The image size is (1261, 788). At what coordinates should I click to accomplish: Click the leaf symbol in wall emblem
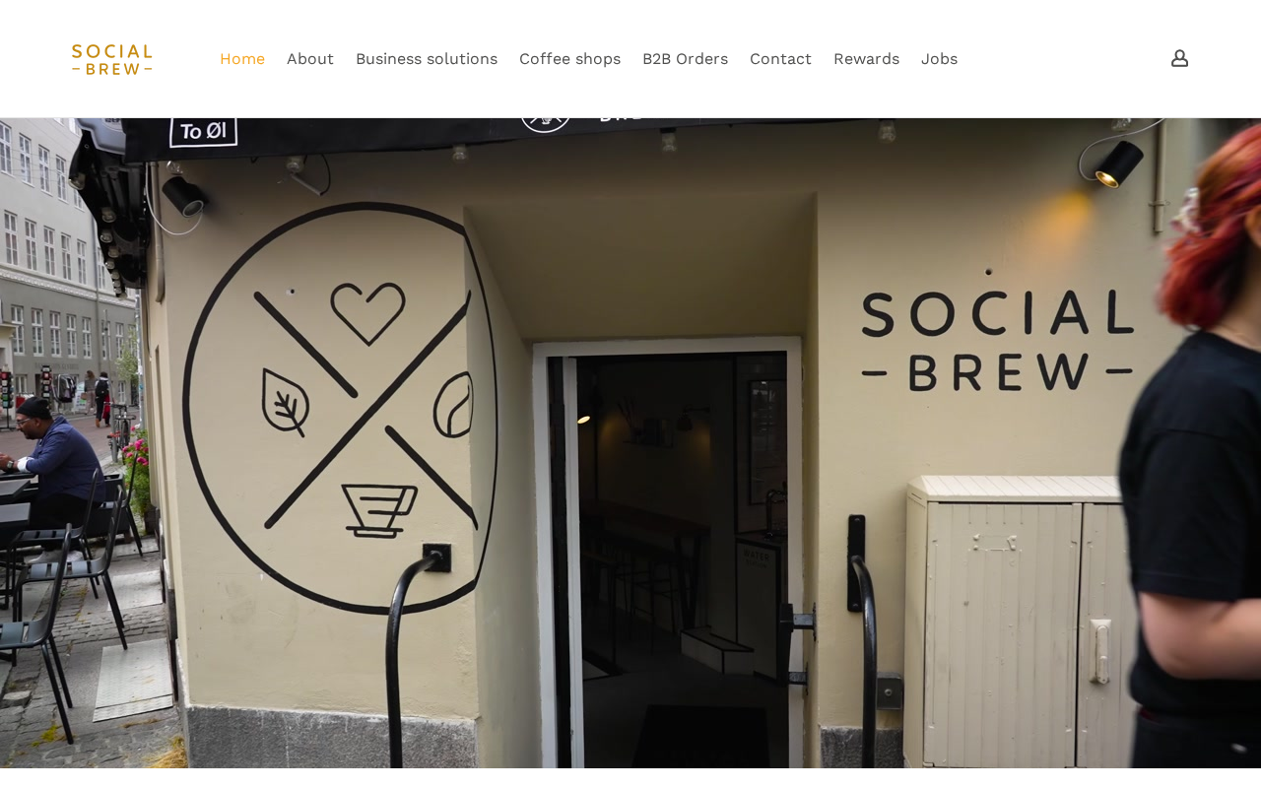[286, 402]
